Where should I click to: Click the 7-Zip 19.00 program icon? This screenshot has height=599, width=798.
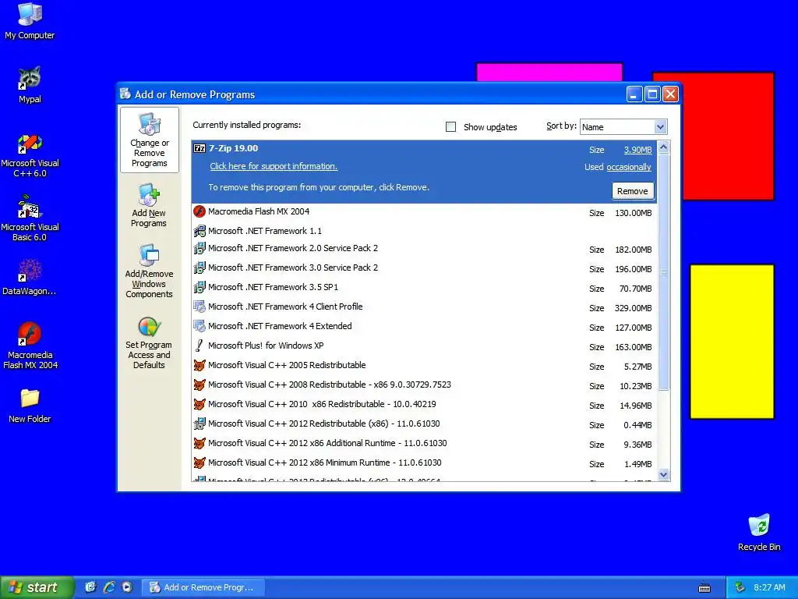point(199,148)
